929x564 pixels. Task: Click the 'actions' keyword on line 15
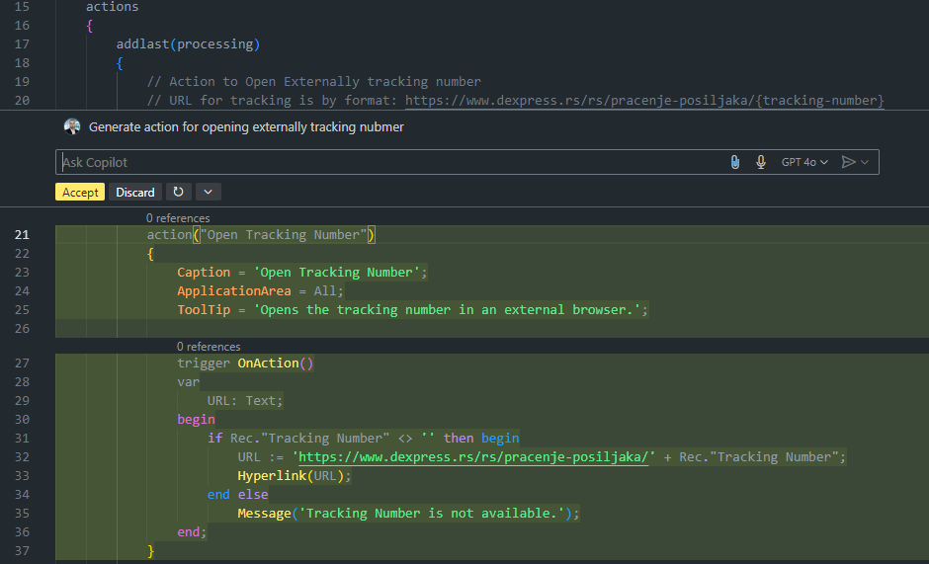pyautogui.click(x=112, y=7)
